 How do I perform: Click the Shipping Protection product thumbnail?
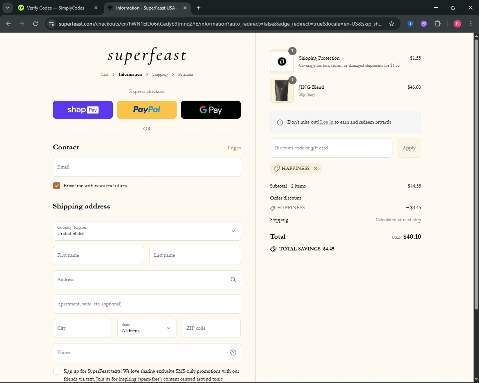coord(282,62)
